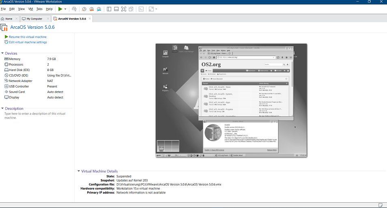Open the View menu
This screenshot has height=208, width=387.
[21, 9]
